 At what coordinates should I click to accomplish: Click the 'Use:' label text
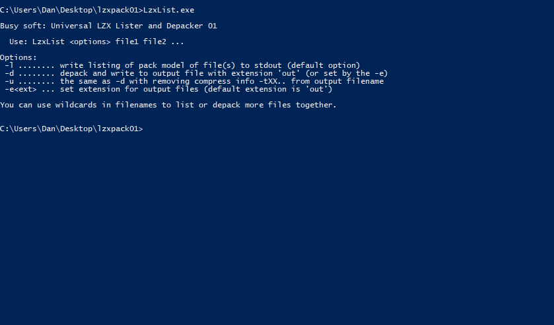tap(18, 42)
